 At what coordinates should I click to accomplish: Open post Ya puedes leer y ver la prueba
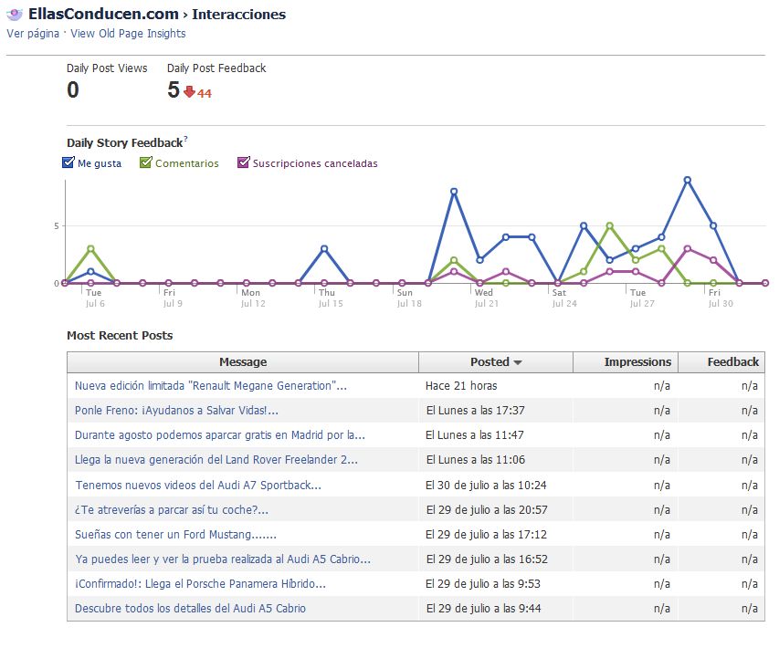223,559
